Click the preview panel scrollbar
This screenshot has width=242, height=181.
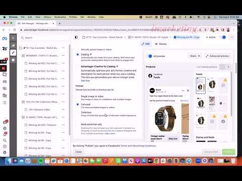coord(236,68)
